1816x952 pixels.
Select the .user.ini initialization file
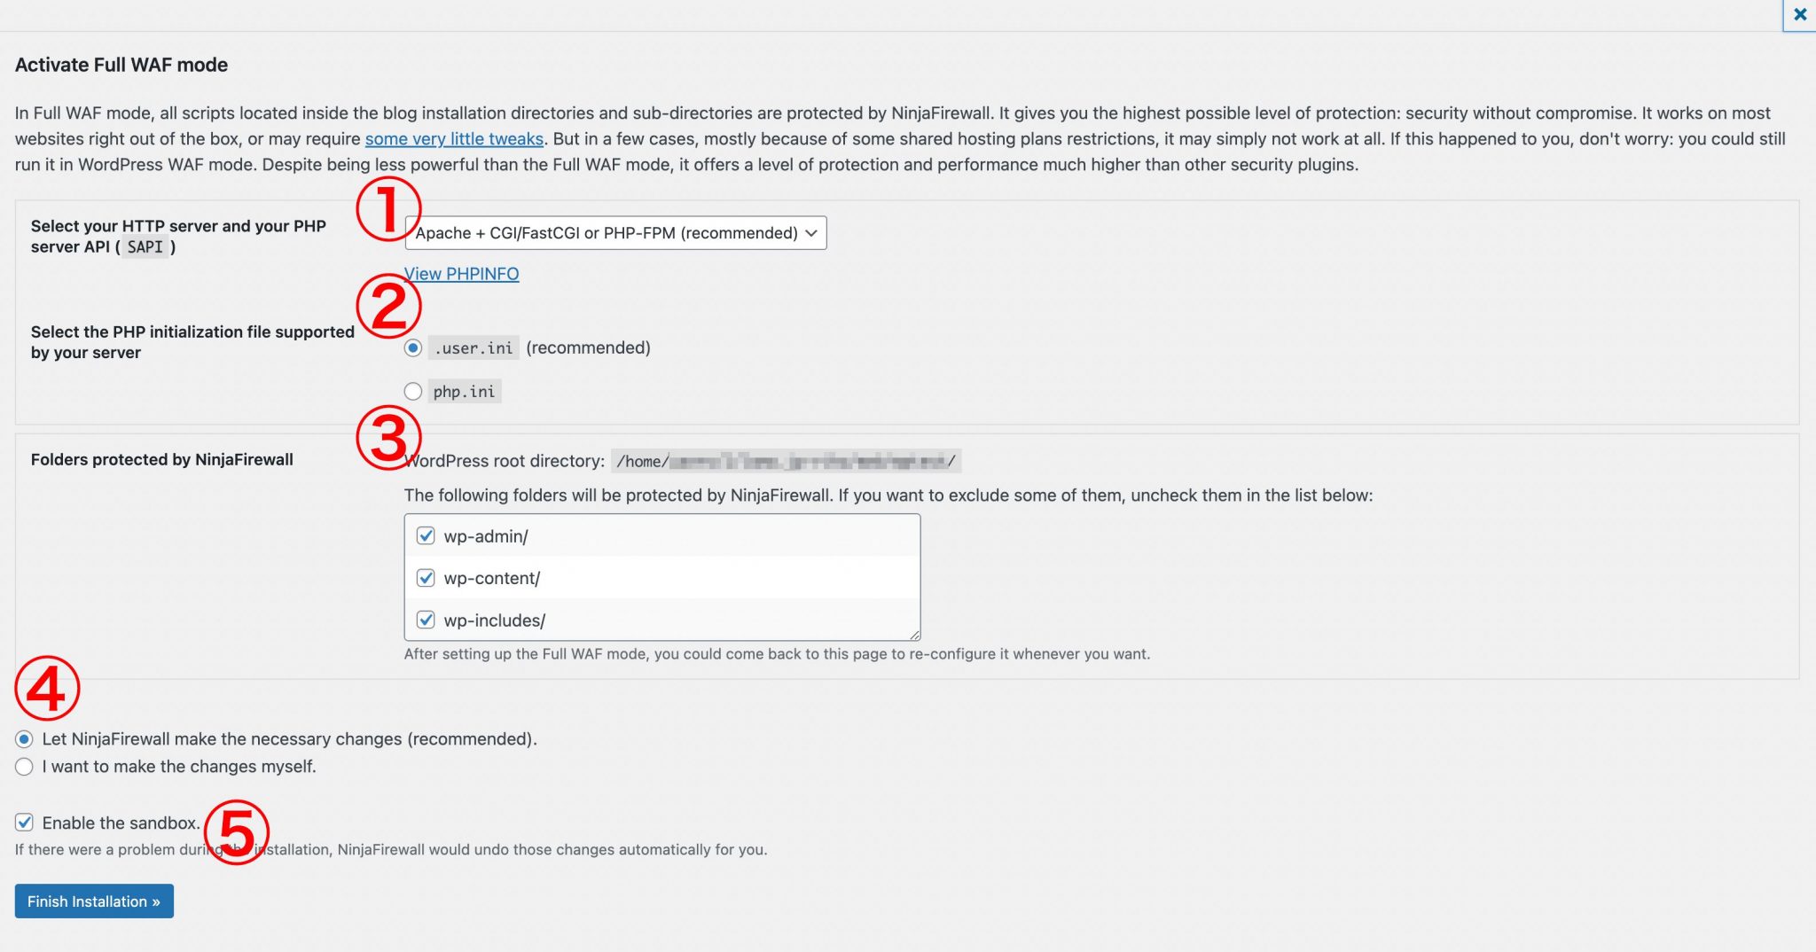412,347
